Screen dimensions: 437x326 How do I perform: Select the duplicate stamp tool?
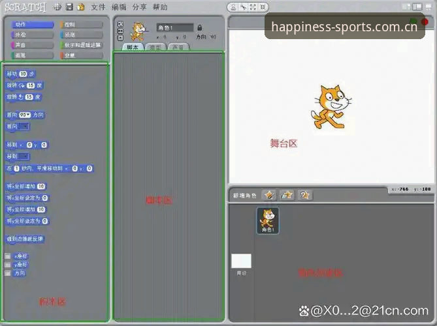pos(234,7)
